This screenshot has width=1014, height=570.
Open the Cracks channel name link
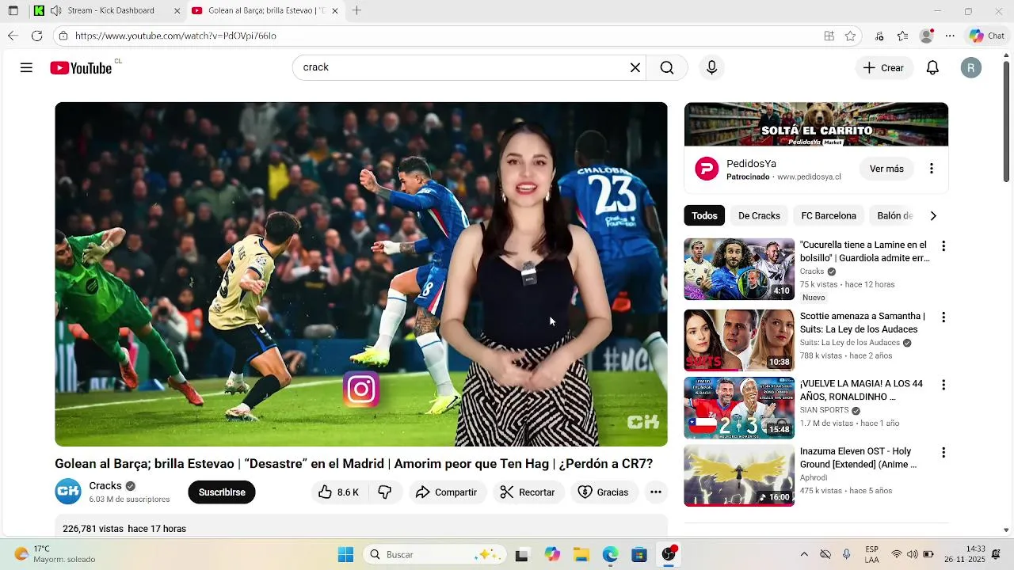coord(105,486)
